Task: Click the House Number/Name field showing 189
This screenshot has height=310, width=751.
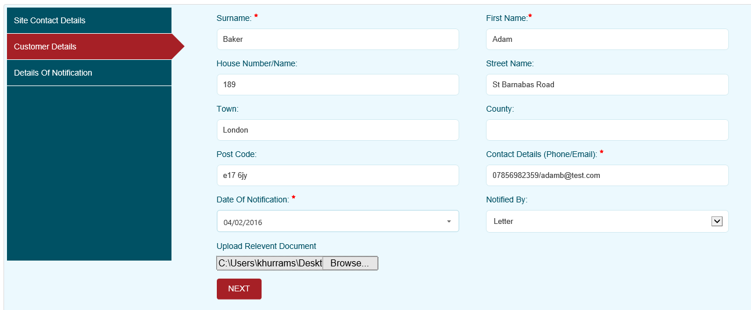Action: [337, 85]
